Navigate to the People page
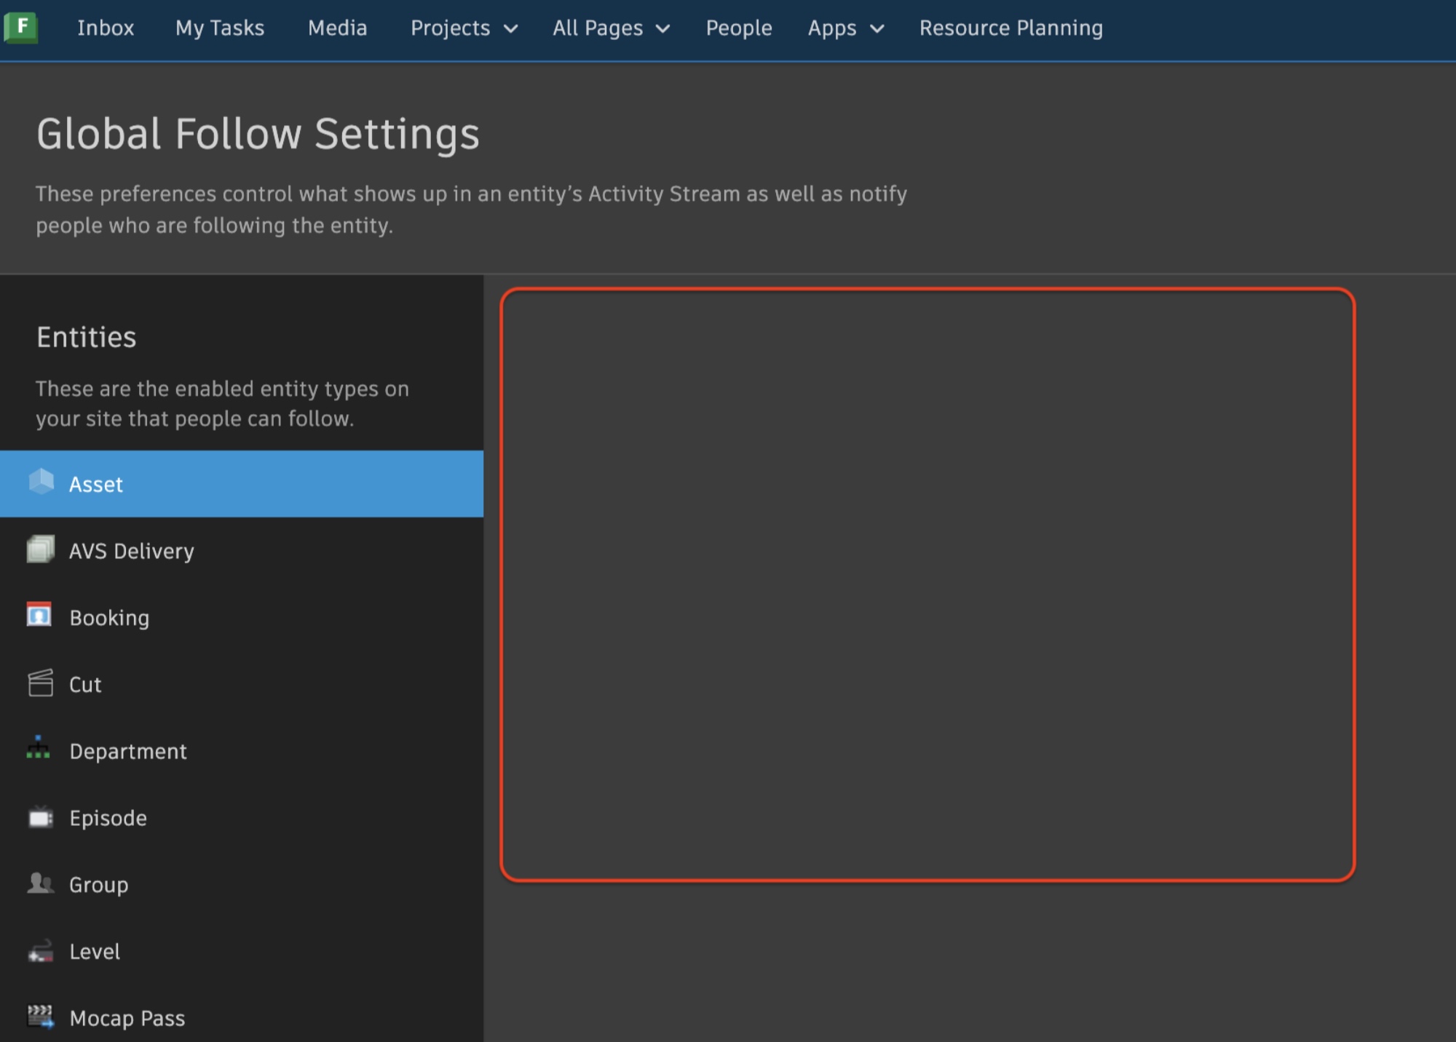Screen dimensions: 1456x1042 click(x=738, y=28)
